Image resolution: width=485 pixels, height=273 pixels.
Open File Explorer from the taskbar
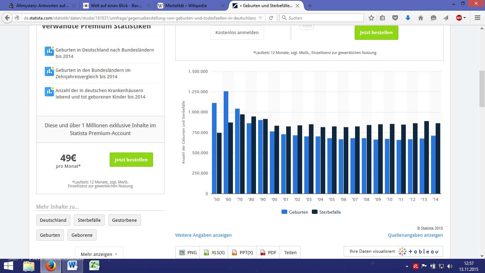(x=29, y=266)
